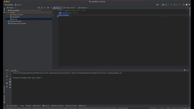
Task: Open Run panel gear settings
Action: (185, 70)
